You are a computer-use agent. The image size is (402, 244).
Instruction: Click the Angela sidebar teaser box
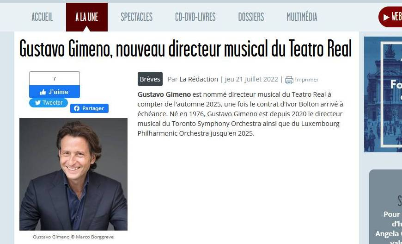[385, 207]
